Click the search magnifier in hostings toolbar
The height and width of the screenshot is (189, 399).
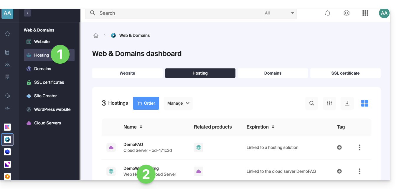[x=311, y=103]
